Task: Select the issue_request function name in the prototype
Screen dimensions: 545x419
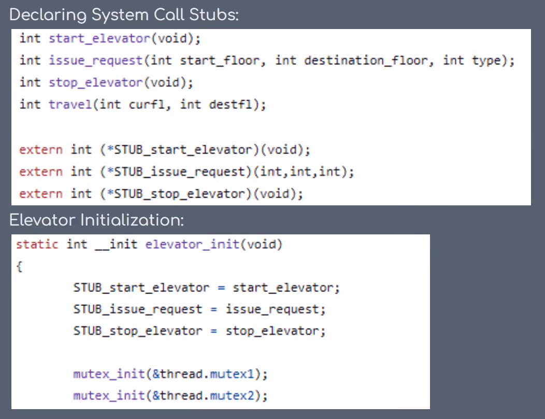Action: tap(95, 61)
